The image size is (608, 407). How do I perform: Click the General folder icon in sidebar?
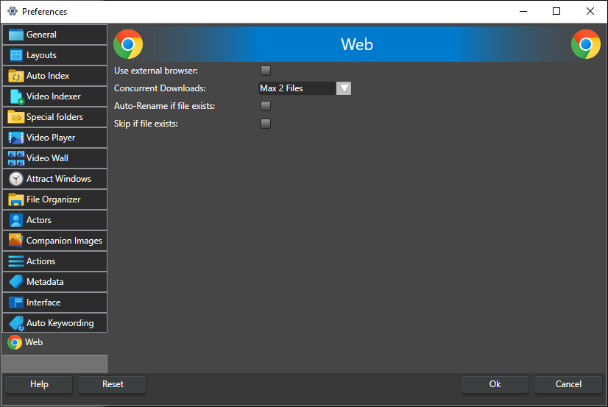[15, 35]
